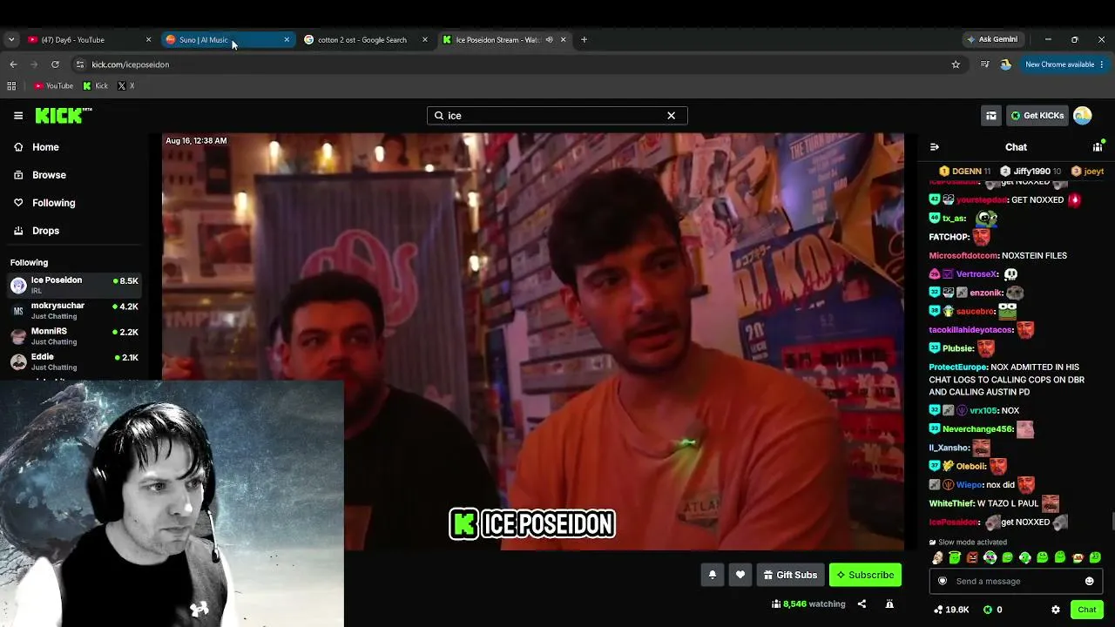
Task: Click the 19.6K channel points balance
Action: [x=951, y=610]
